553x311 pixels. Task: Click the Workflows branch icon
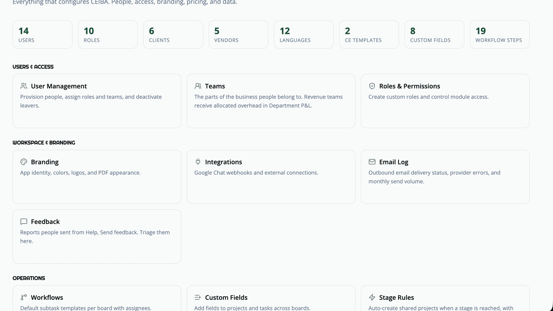point(24,297)
